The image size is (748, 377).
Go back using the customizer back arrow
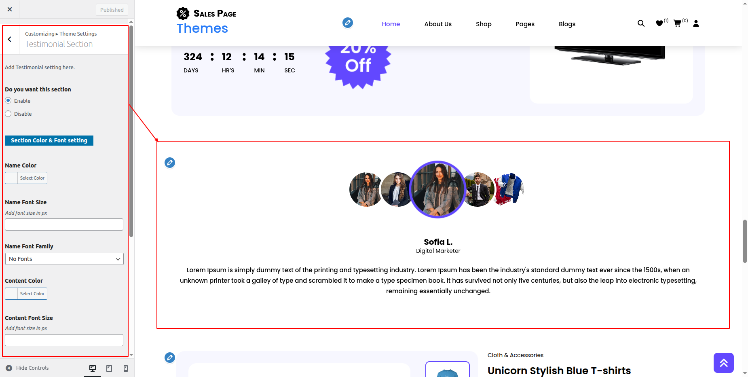point(10,39)
